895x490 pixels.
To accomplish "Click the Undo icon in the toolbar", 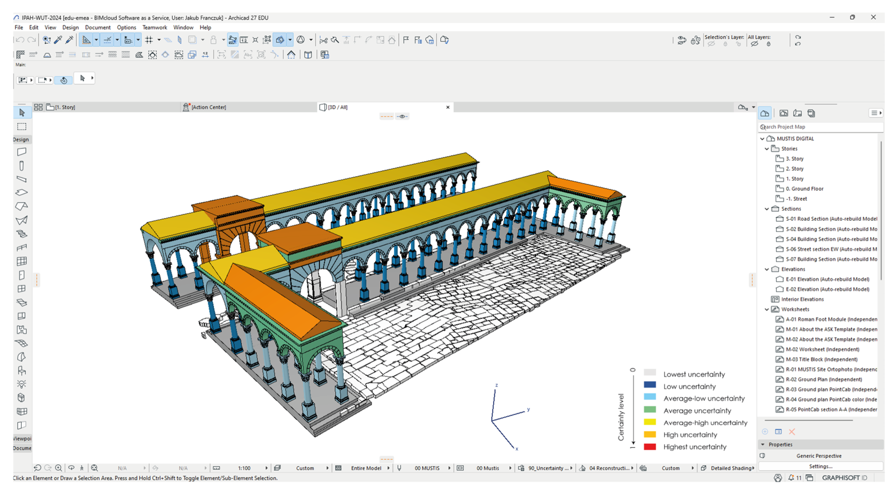I will [20, 40].
